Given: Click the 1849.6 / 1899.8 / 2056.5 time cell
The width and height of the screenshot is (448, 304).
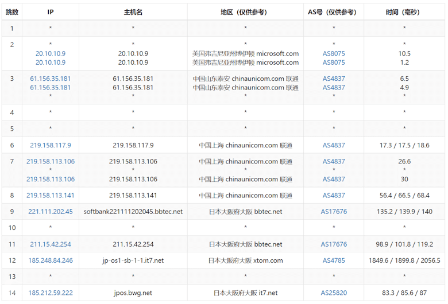Looking at the screenshot, I should (404, 260).
